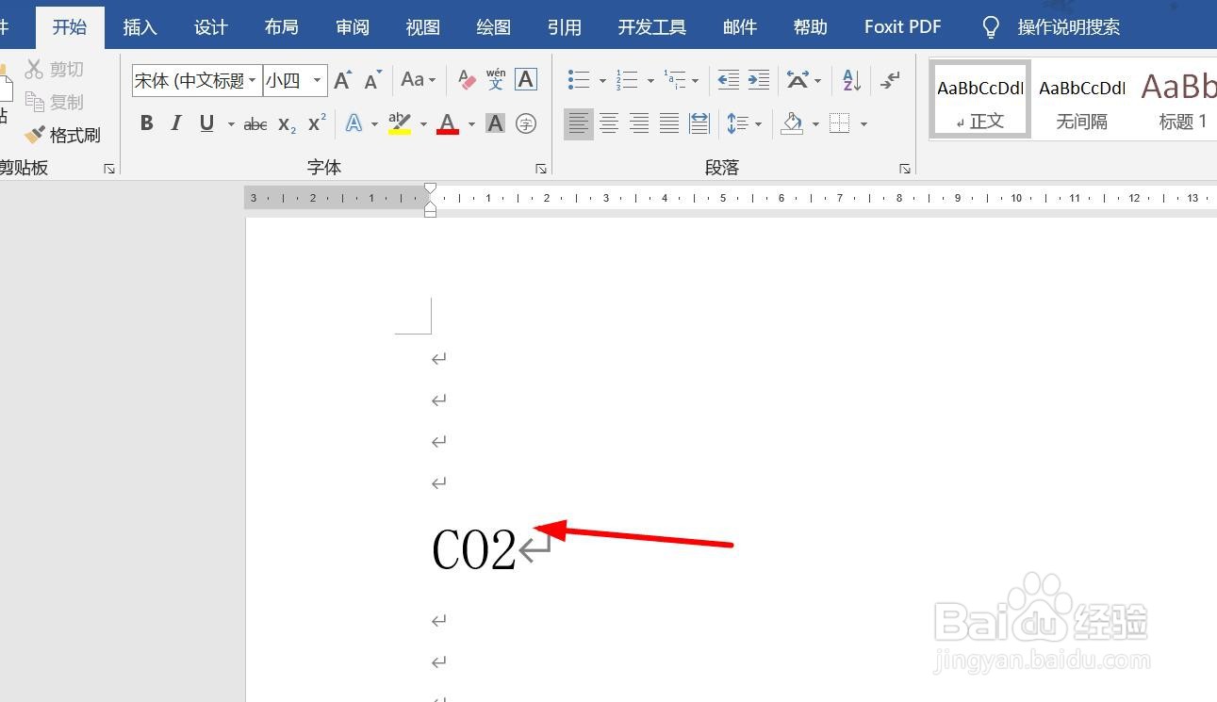Switch to the 布局 (Layout) tab
Screen dimensions: 1217x702
click(x=281, y=26)
